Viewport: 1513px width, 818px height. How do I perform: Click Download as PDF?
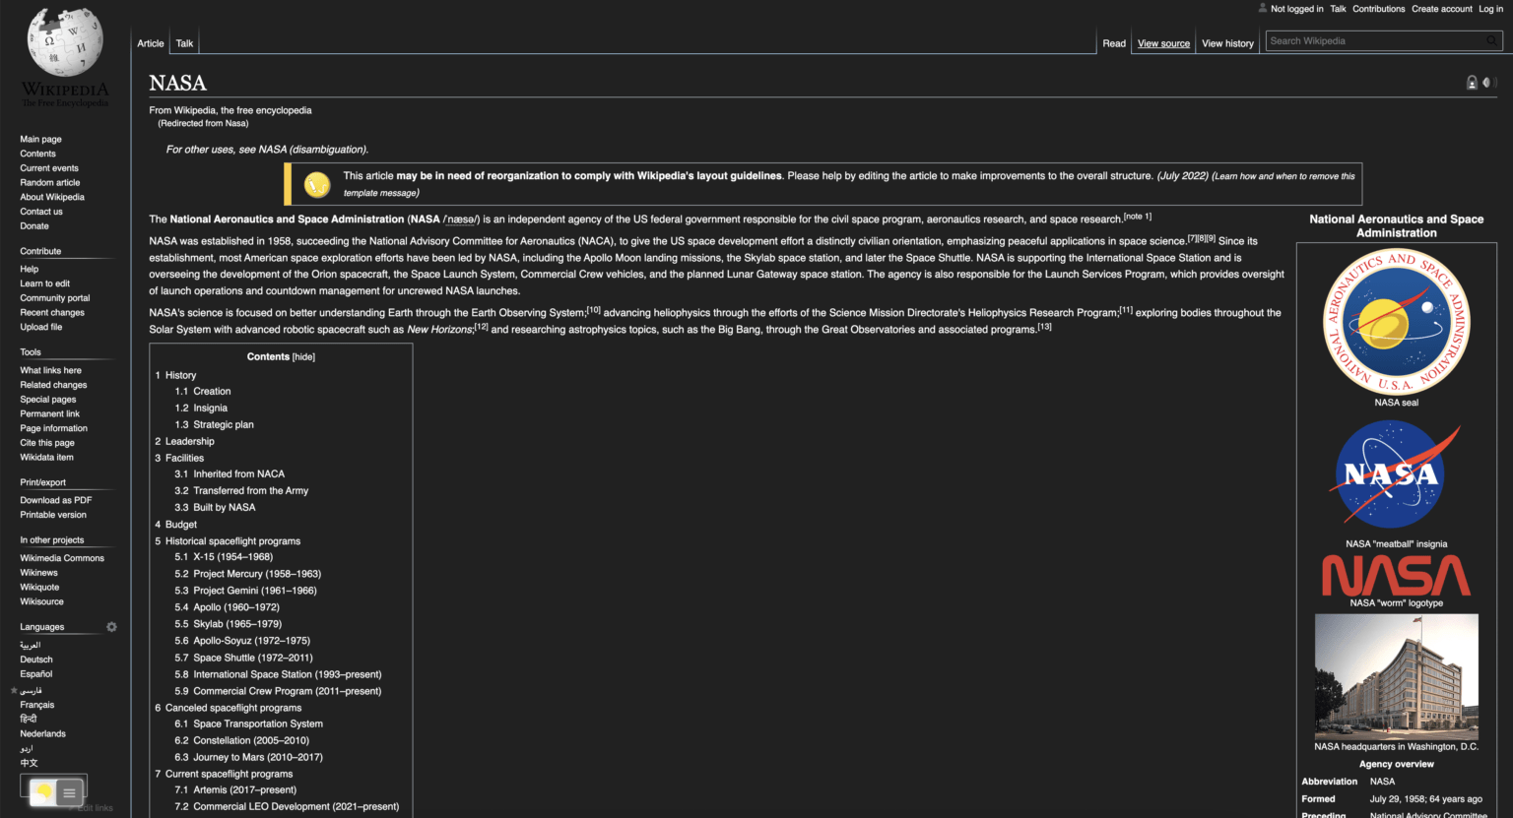point(55,500)
